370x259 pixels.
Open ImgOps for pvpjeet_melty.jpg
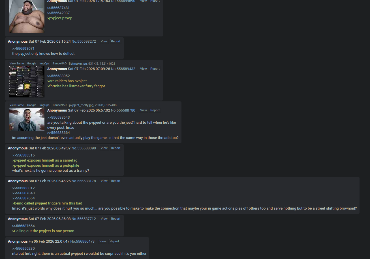tap(44, 105)
